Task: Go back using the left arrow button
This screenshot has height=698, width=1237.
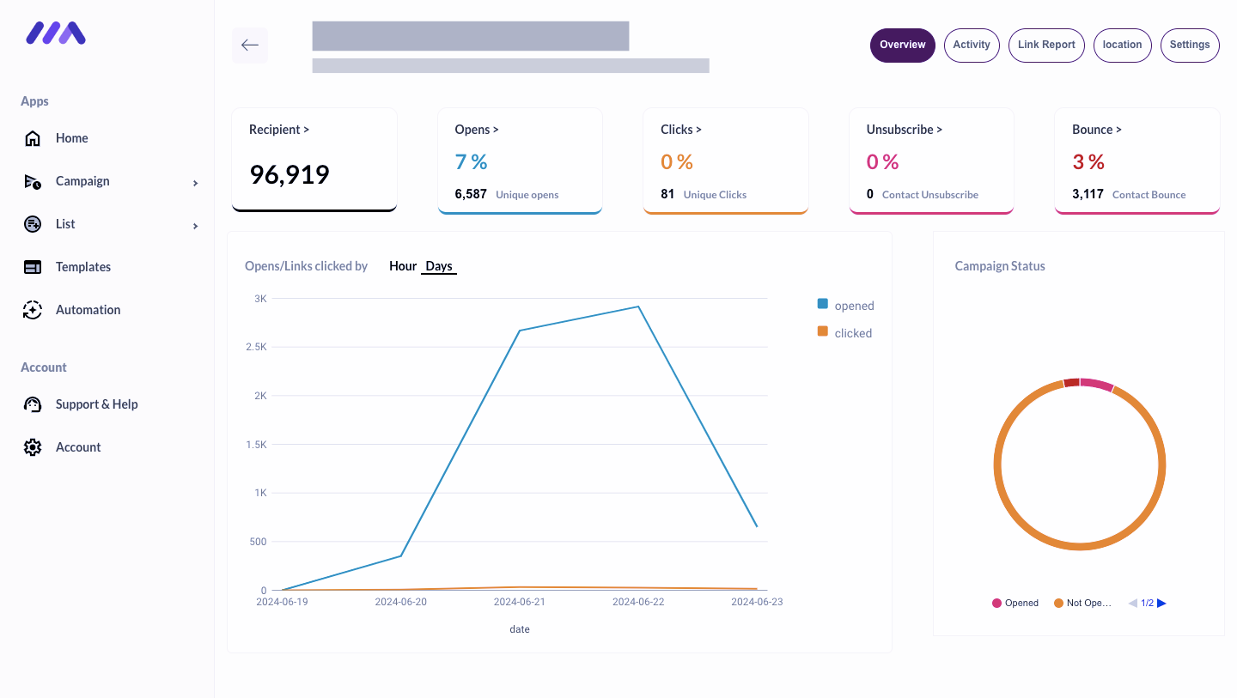Action: click(x=250, y=46)
